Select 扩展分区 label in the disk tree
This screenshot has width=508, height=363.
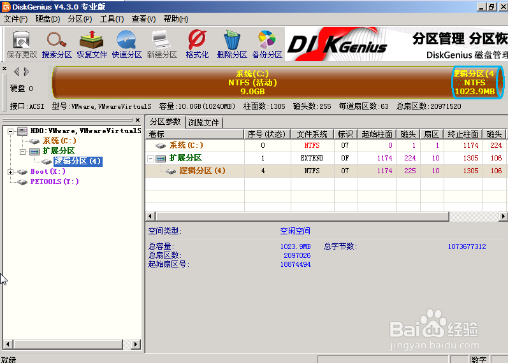[58, 151]
